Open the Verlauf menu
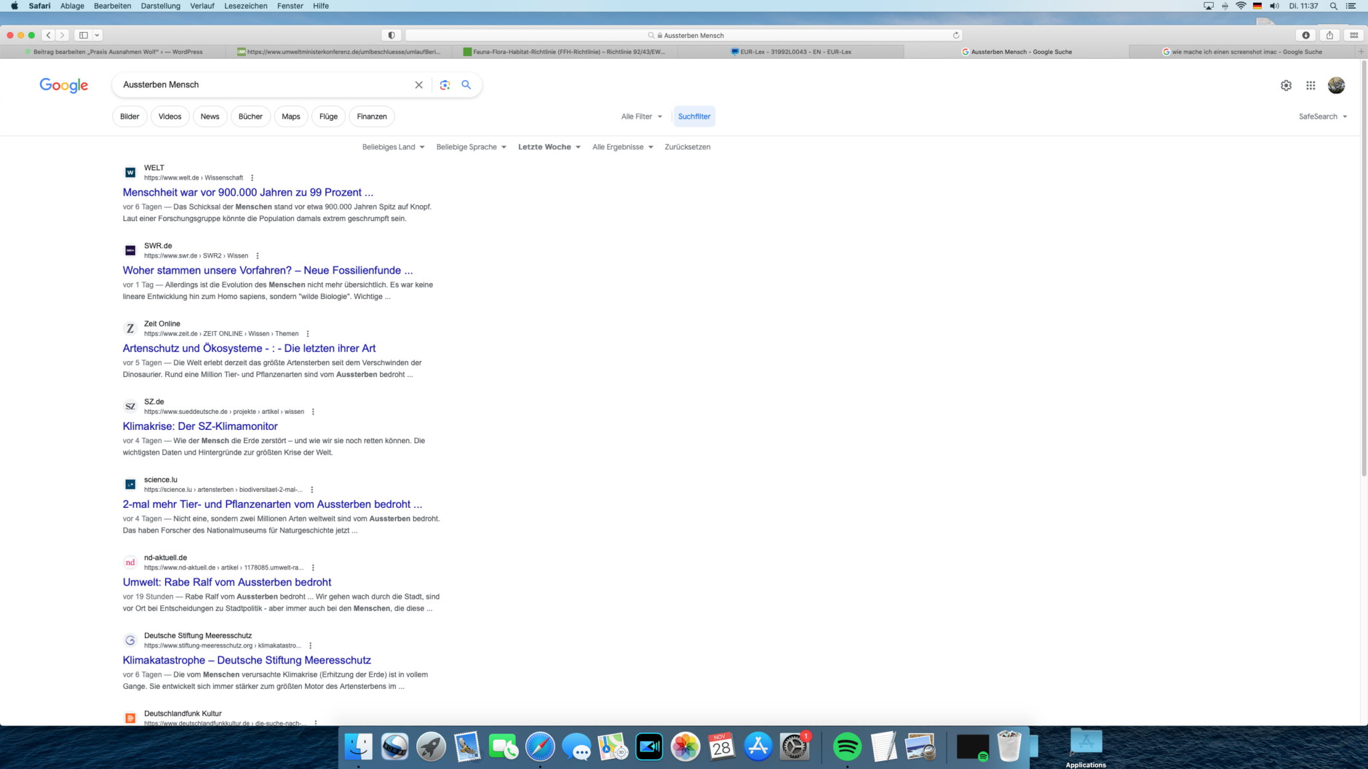 click(x=202, y=6)
